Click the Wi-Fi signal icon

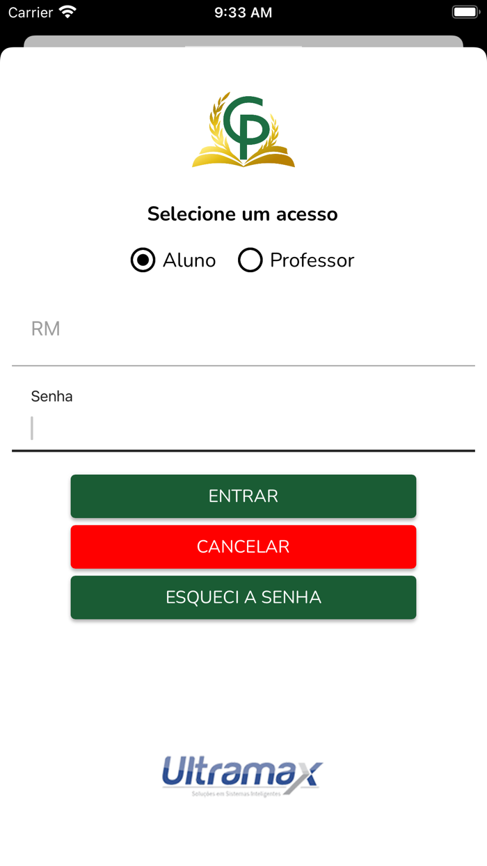click(x=67, y=13)
